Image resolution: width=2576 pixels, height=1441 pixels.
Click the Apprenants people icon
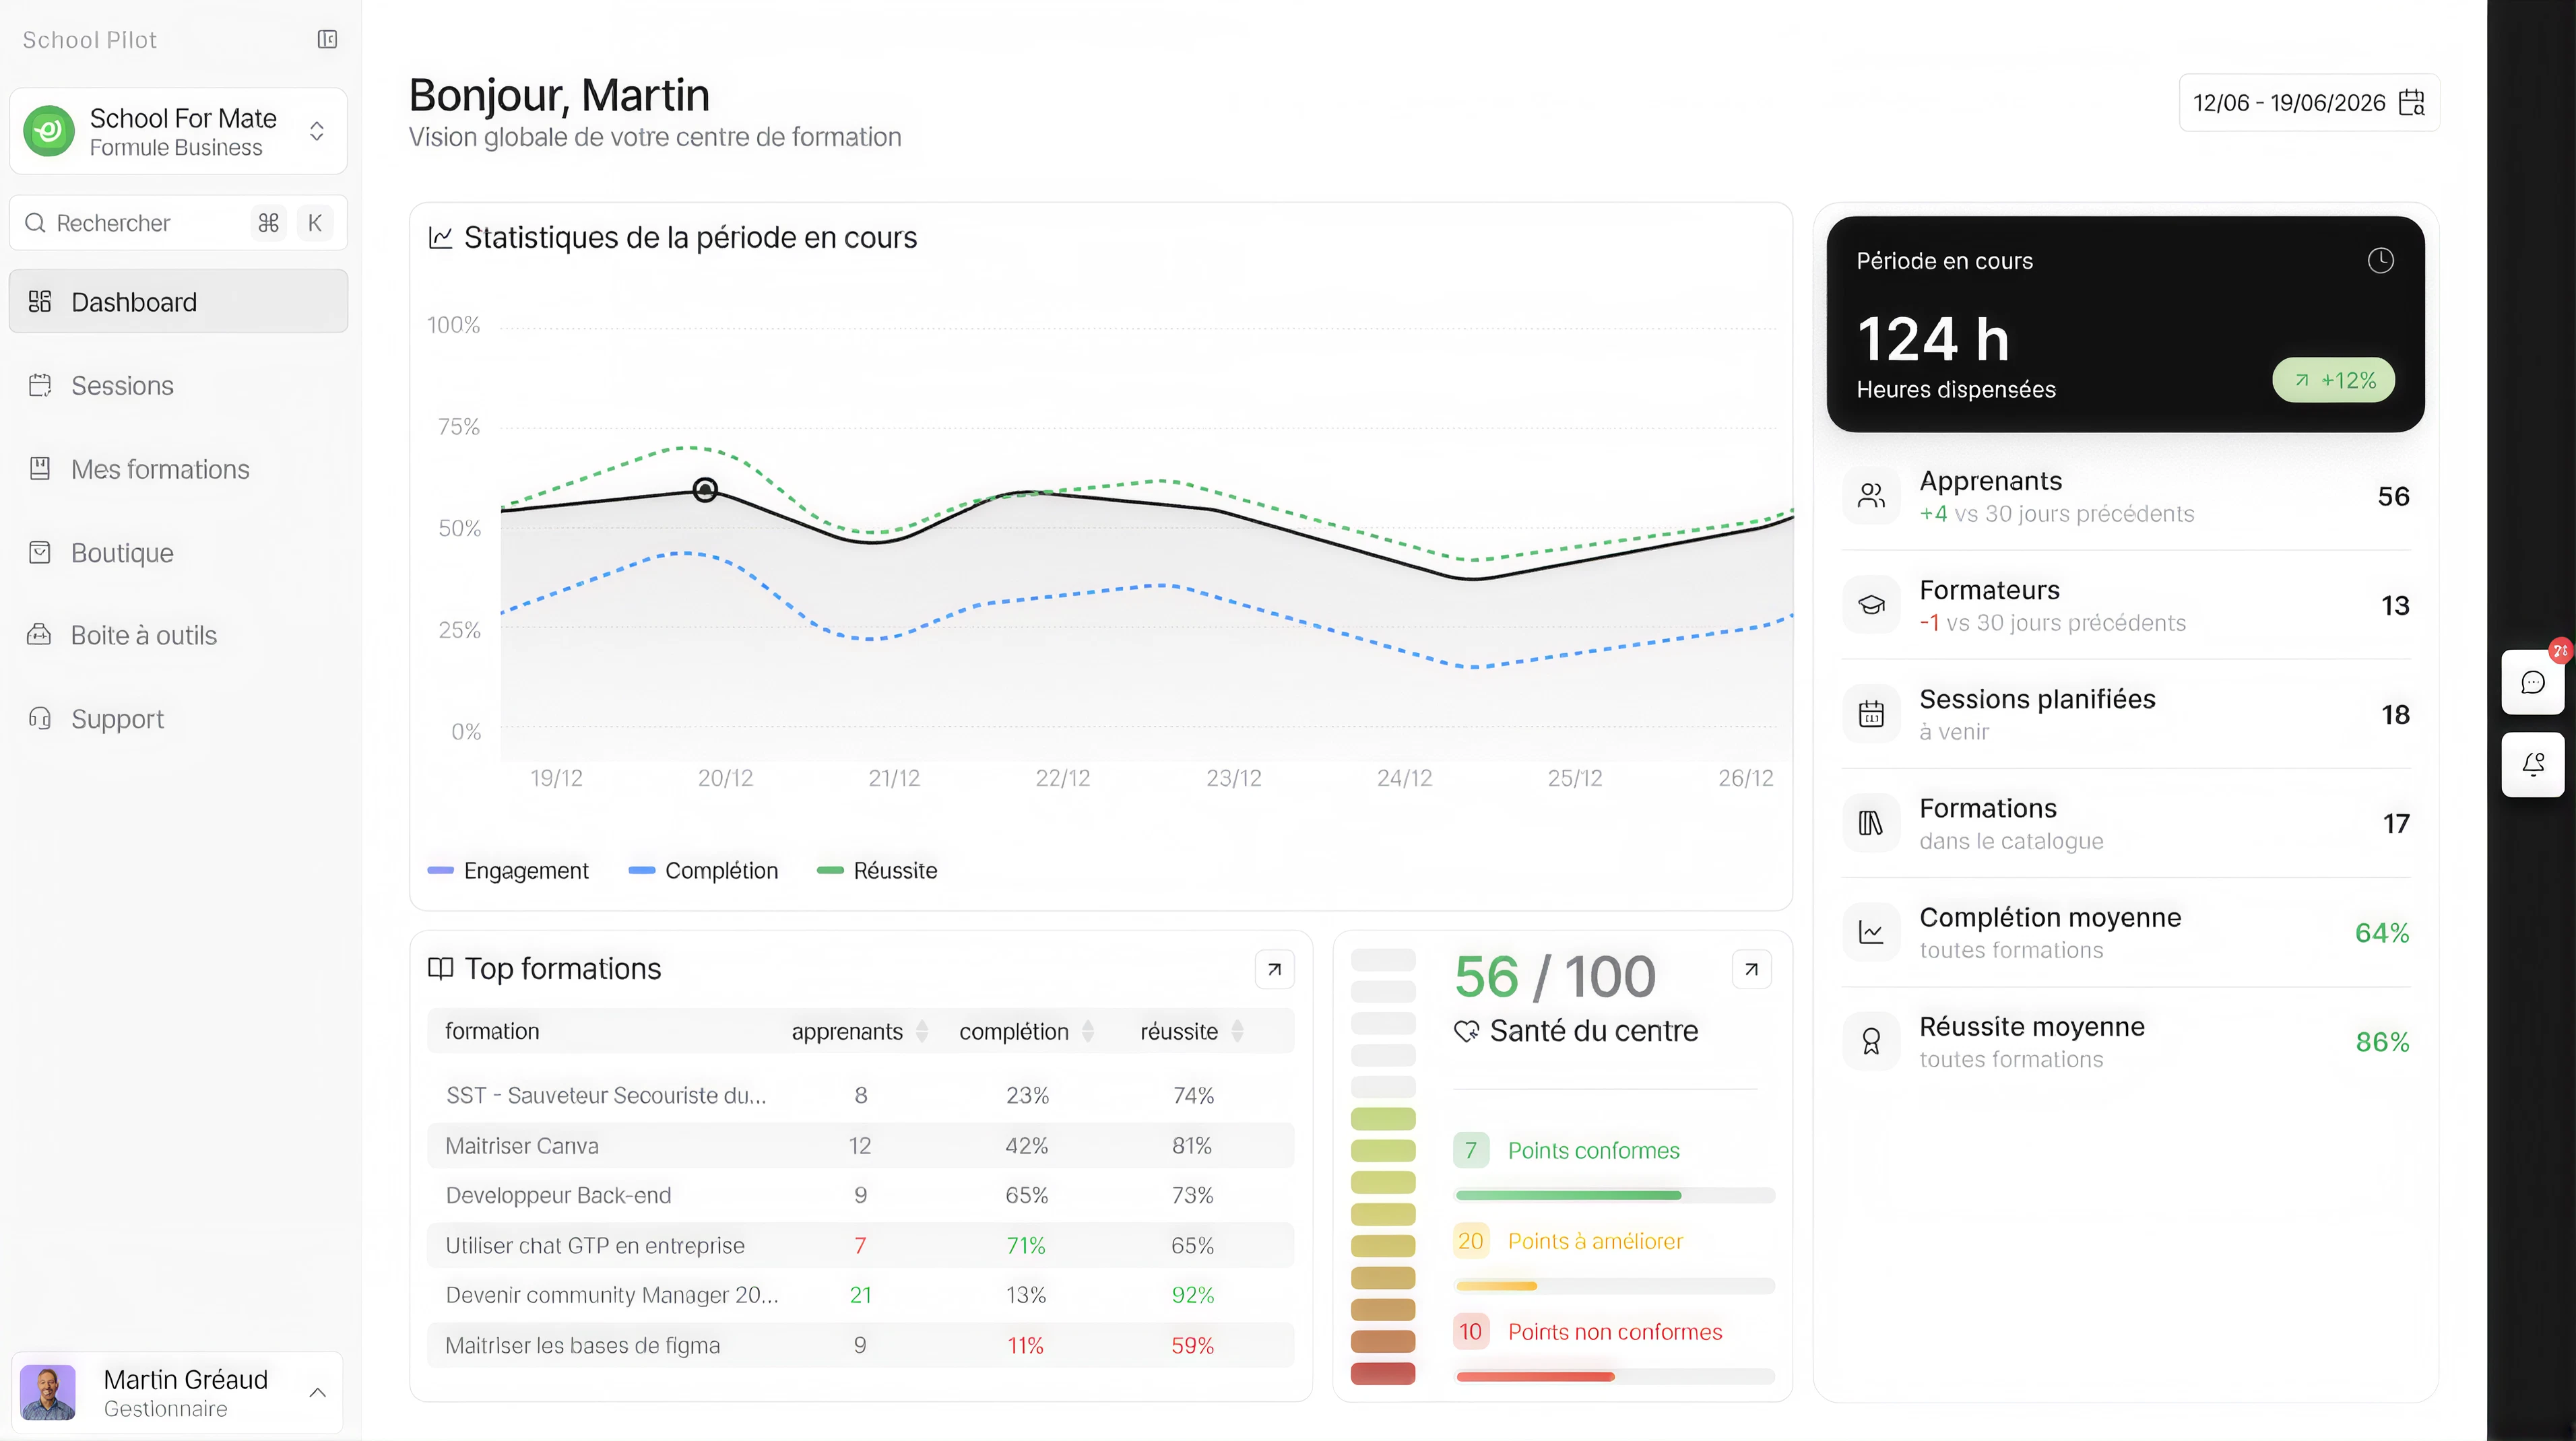[x=1871, y=496]
